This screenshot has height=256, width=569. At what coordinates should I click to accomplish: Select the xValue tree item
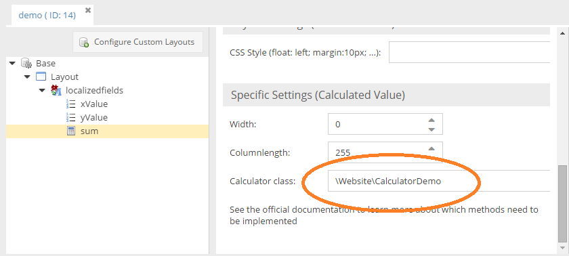(x=94, y=104)
